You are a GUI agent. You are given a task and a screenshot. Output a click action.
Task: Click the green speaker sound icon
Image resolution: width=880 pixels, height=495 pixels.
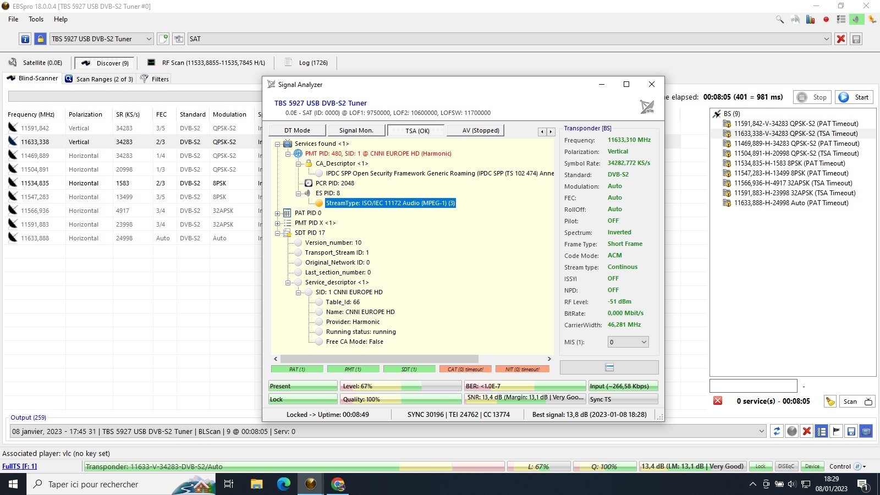point(856,19)
